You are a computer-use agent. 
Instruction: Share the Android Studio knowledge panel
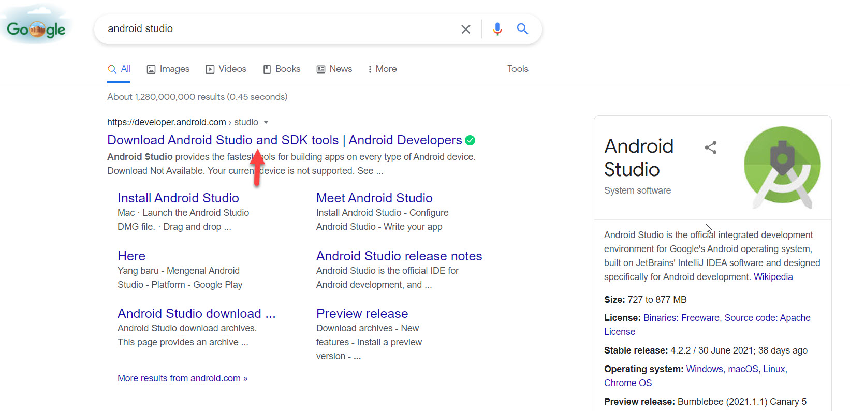click(711, 148)
